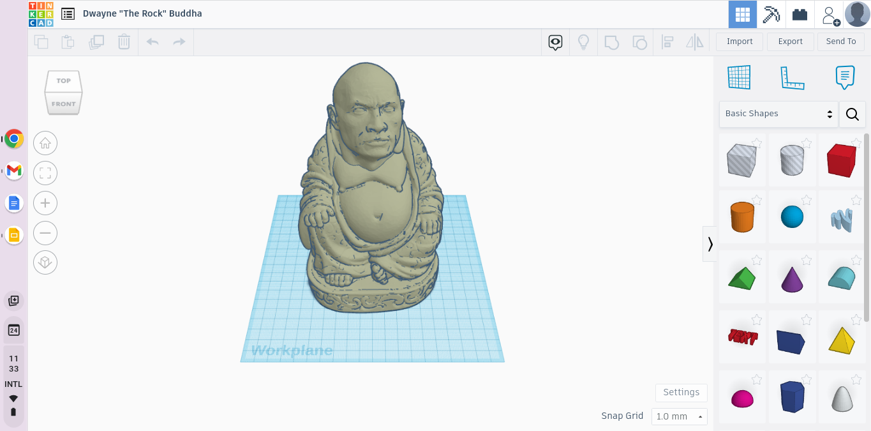Click the Zoom in plus button
The image size is (871, 431).
coord(45,204)
